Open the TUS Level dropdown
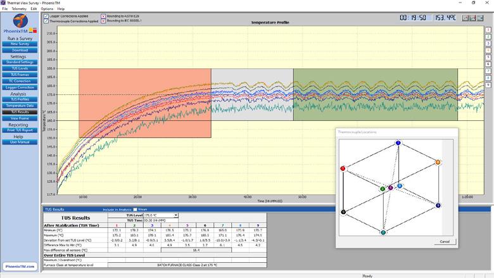Screen dimensions: 494x278 [175, 215]
